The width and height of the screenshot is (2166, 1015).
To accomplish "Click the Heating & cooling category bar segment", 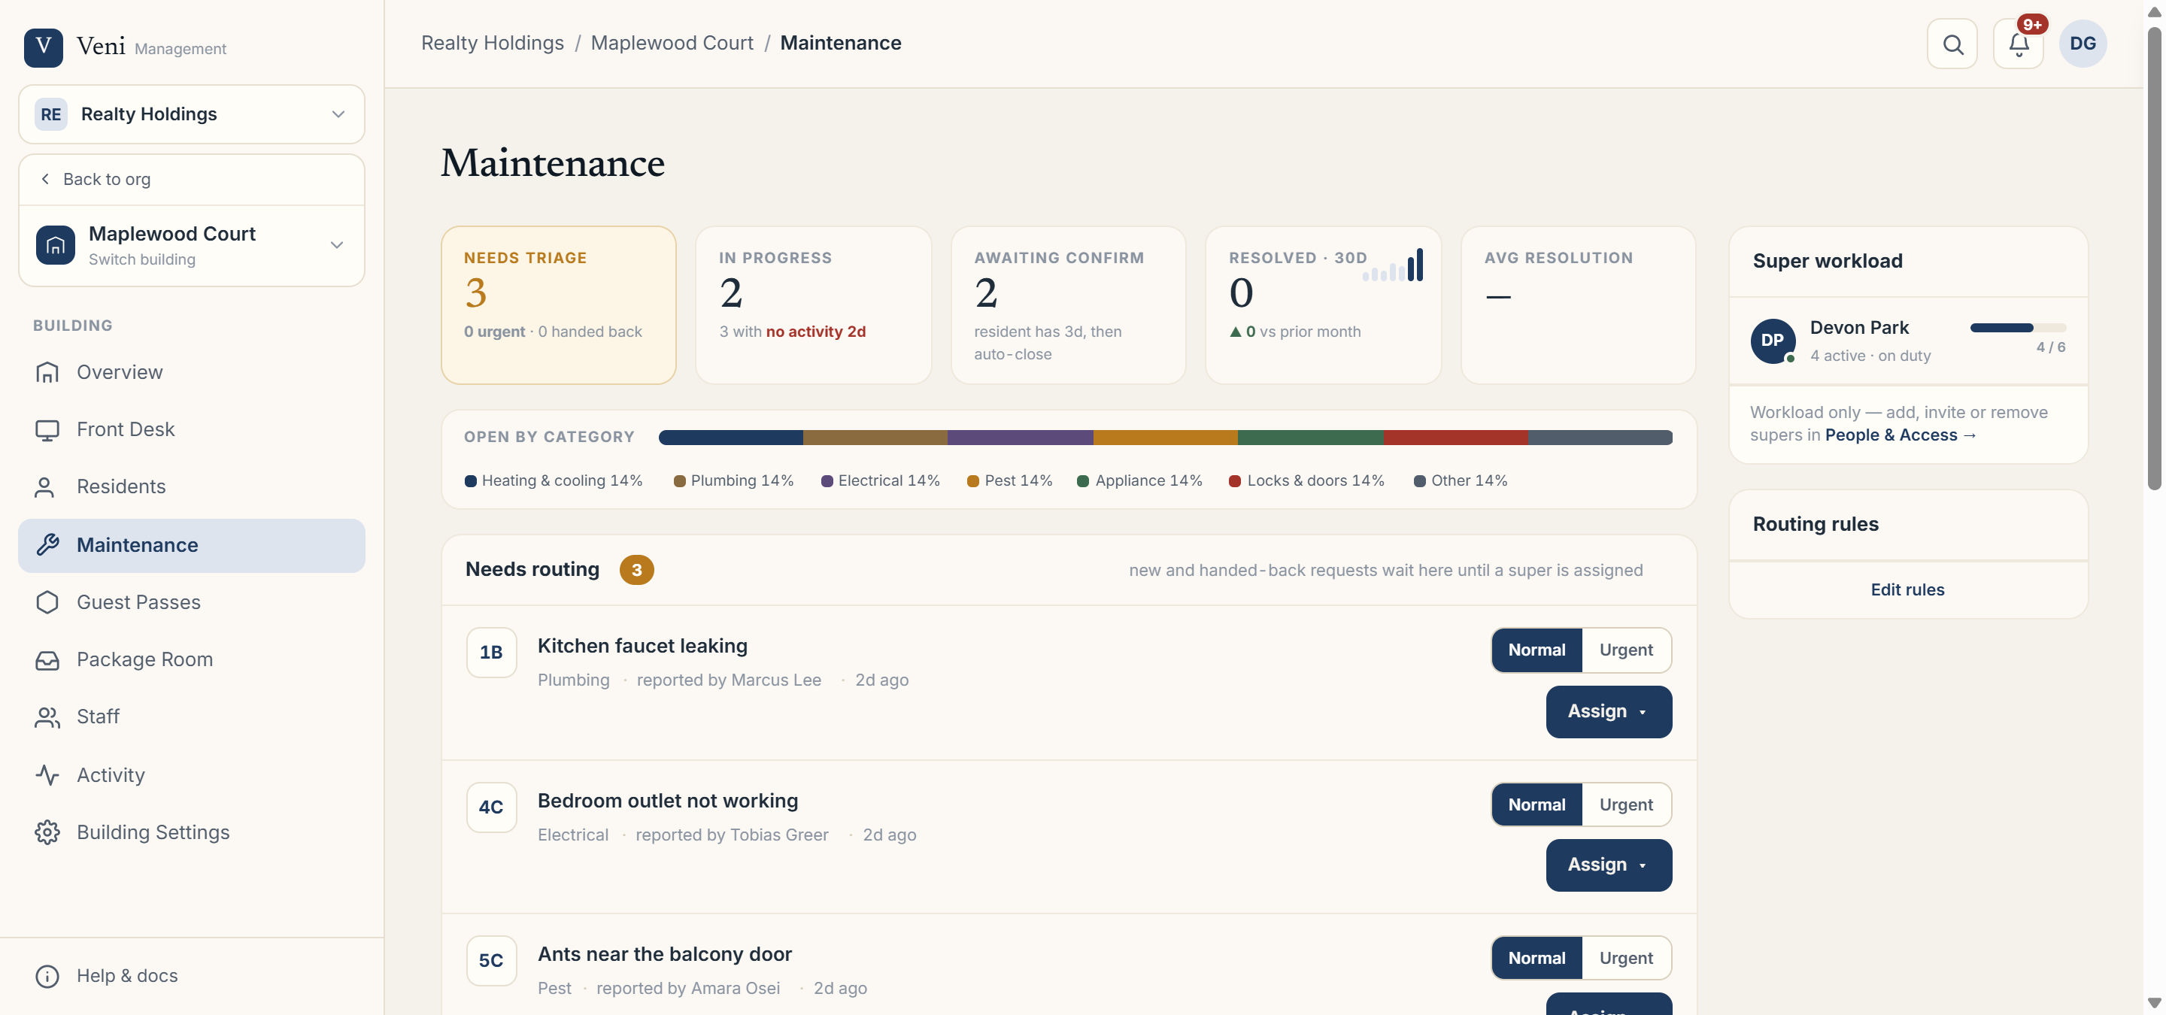I will click(x=730, y=437).
